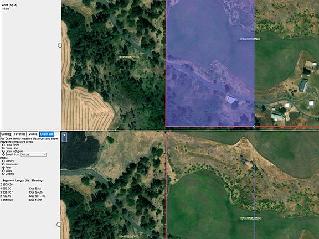Select the Super Tab tab
The image size is (319, 239).
click(x=47, y=134)
